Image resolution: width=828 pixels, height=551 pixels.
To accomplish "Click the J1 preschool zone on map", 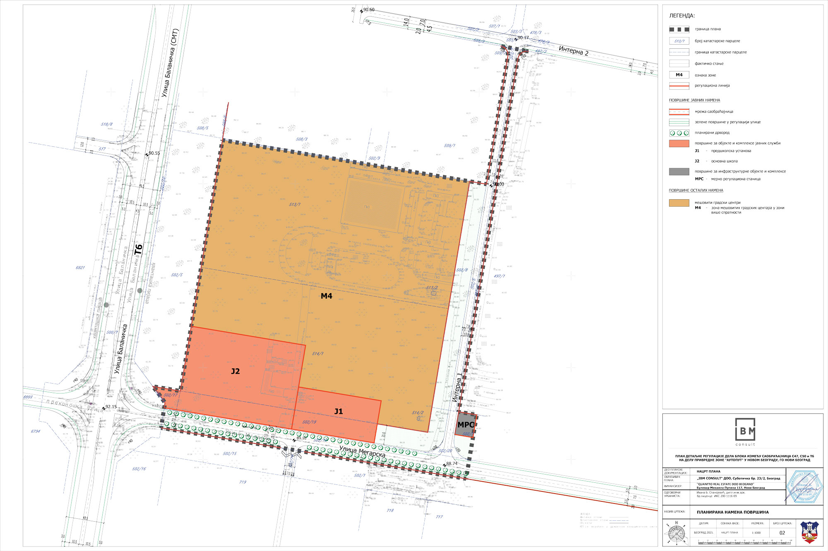I will coord(339,411).
